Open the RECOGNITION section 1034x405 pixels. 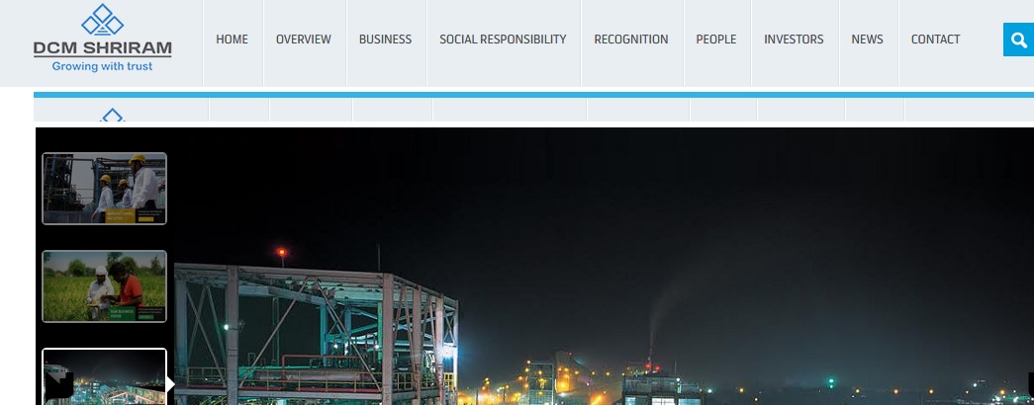pos(631,40)
